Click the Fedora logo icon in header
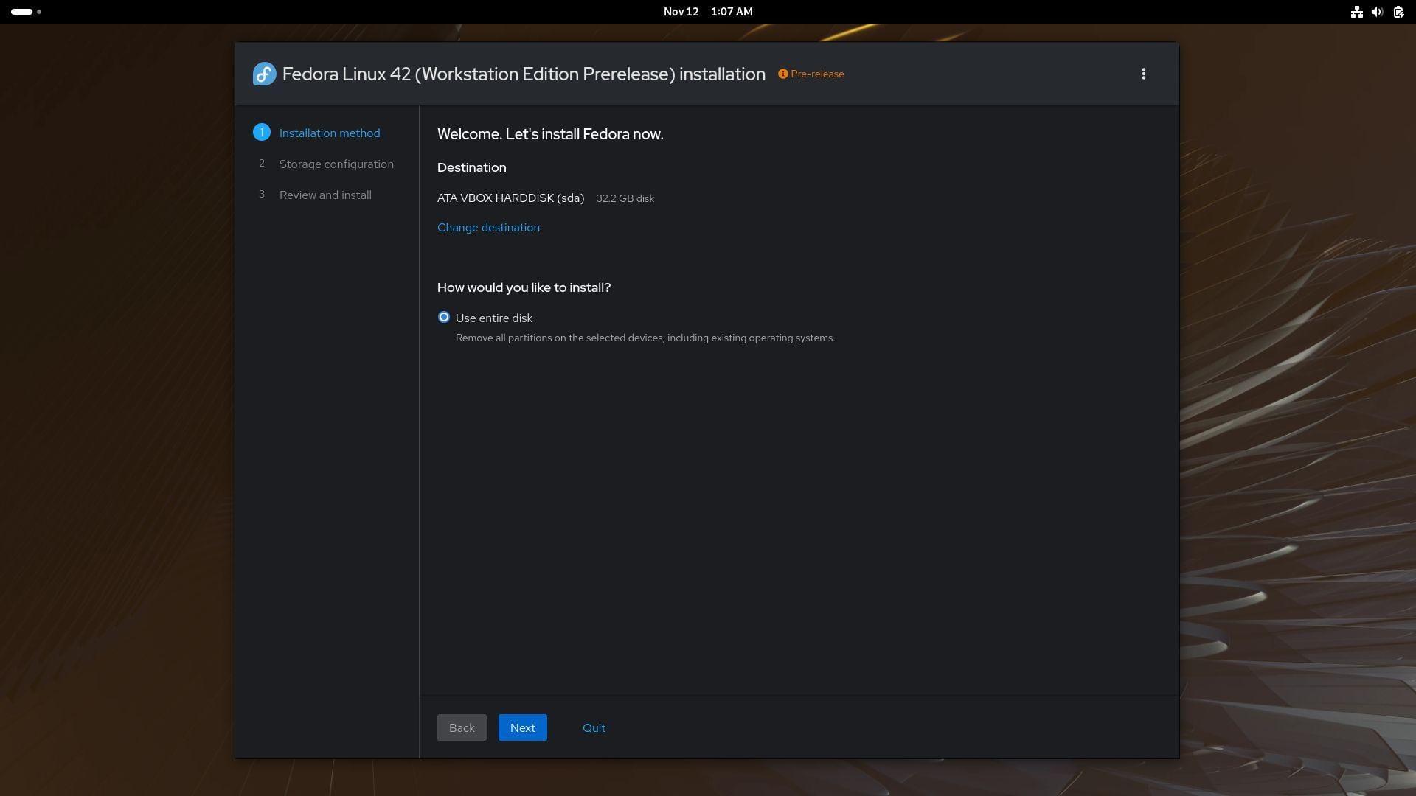 point(264,74)
